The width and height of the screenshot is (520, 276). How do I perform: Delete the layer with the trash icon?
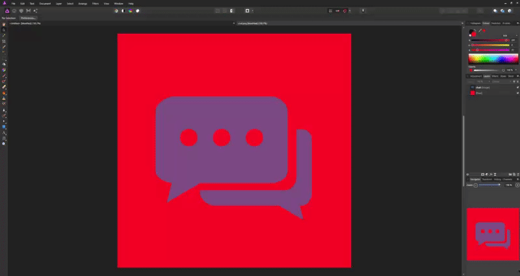click(518, 174)
